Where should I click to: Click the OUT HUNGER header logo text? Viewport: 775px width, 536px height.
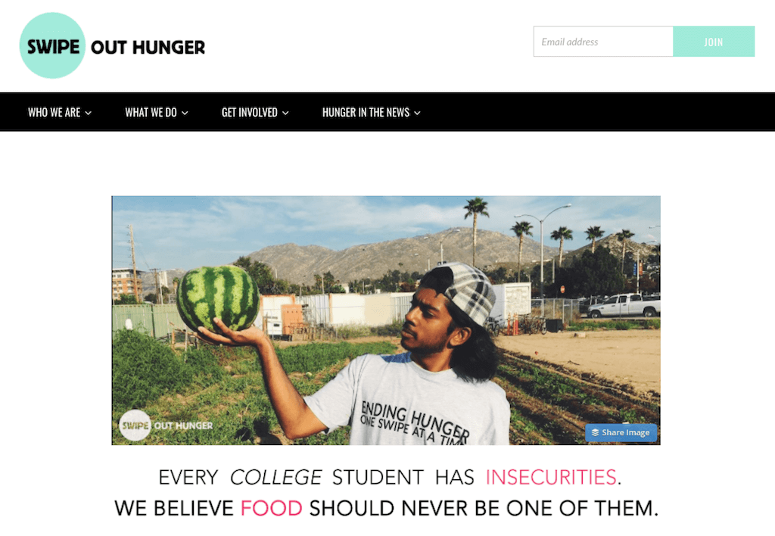pos(148,48)
